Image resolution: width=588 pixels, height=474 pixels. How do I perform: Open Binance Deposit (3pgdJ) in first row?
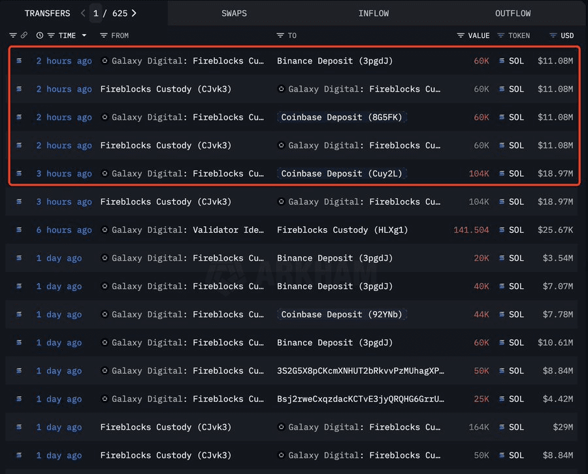click(335, 61)
